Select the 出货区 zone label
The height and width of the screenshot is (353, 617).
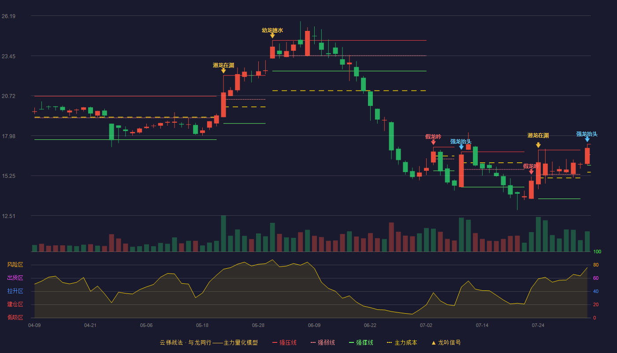(x=15, y=278)
